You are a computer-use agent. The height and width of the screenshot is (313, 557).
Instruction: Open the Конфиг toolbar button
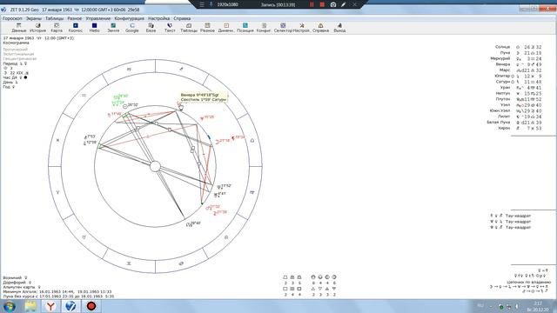click(x=264, y=28)
